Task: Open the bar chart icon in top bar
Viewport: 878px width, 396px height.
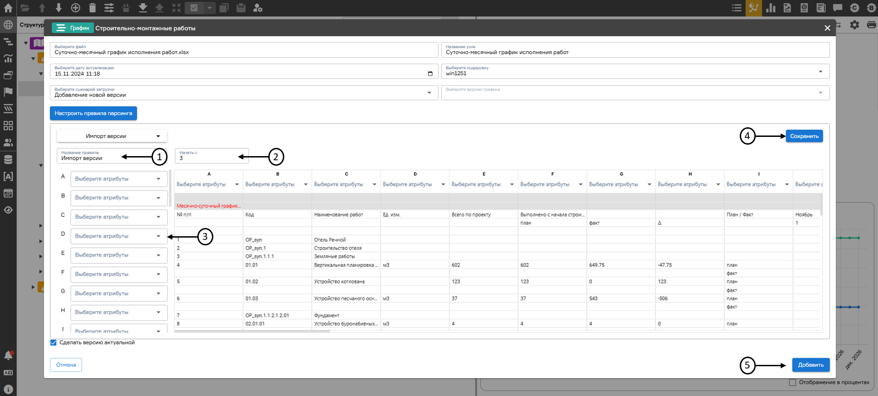Action: [x=771, y=8]
